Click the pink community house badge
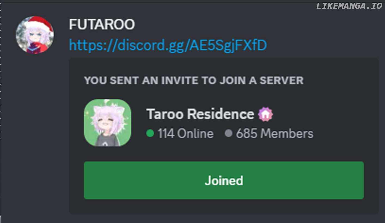 [x=265, y=114]
